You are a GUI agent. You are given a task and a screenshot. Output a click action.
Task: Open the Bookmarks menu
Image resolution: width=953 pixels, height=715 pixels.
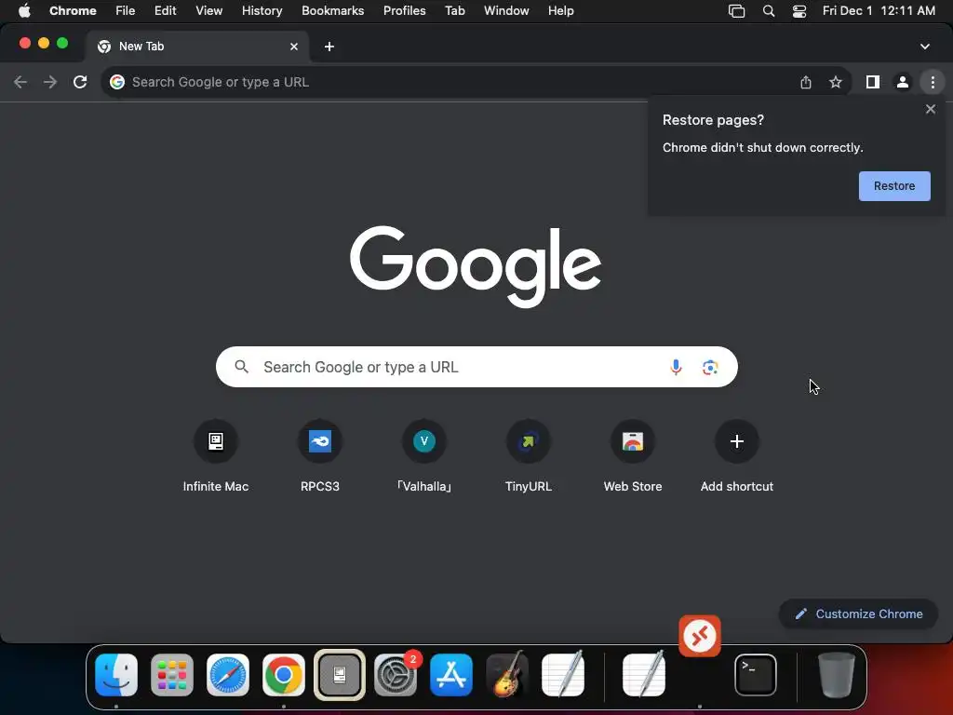[333, 11]
